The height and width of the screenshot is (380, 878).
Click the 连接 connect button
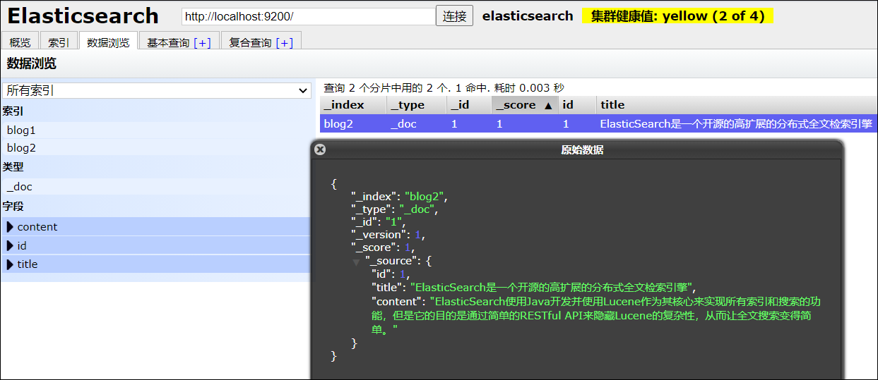pyautogui.click(x=455, y=16)
